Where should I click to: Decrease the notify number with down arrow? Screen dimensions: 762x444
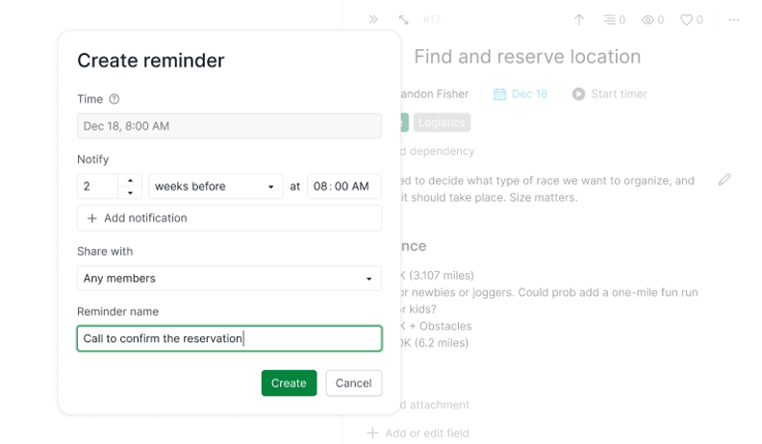[130, 192]
